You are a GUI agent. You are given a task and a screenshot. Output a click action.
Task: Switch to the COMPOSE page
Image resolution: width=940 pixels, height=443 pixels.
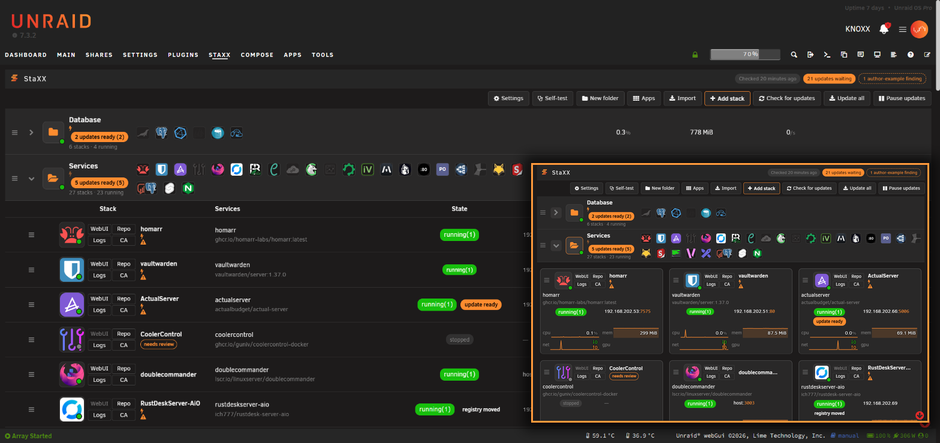tap(257, 55)
